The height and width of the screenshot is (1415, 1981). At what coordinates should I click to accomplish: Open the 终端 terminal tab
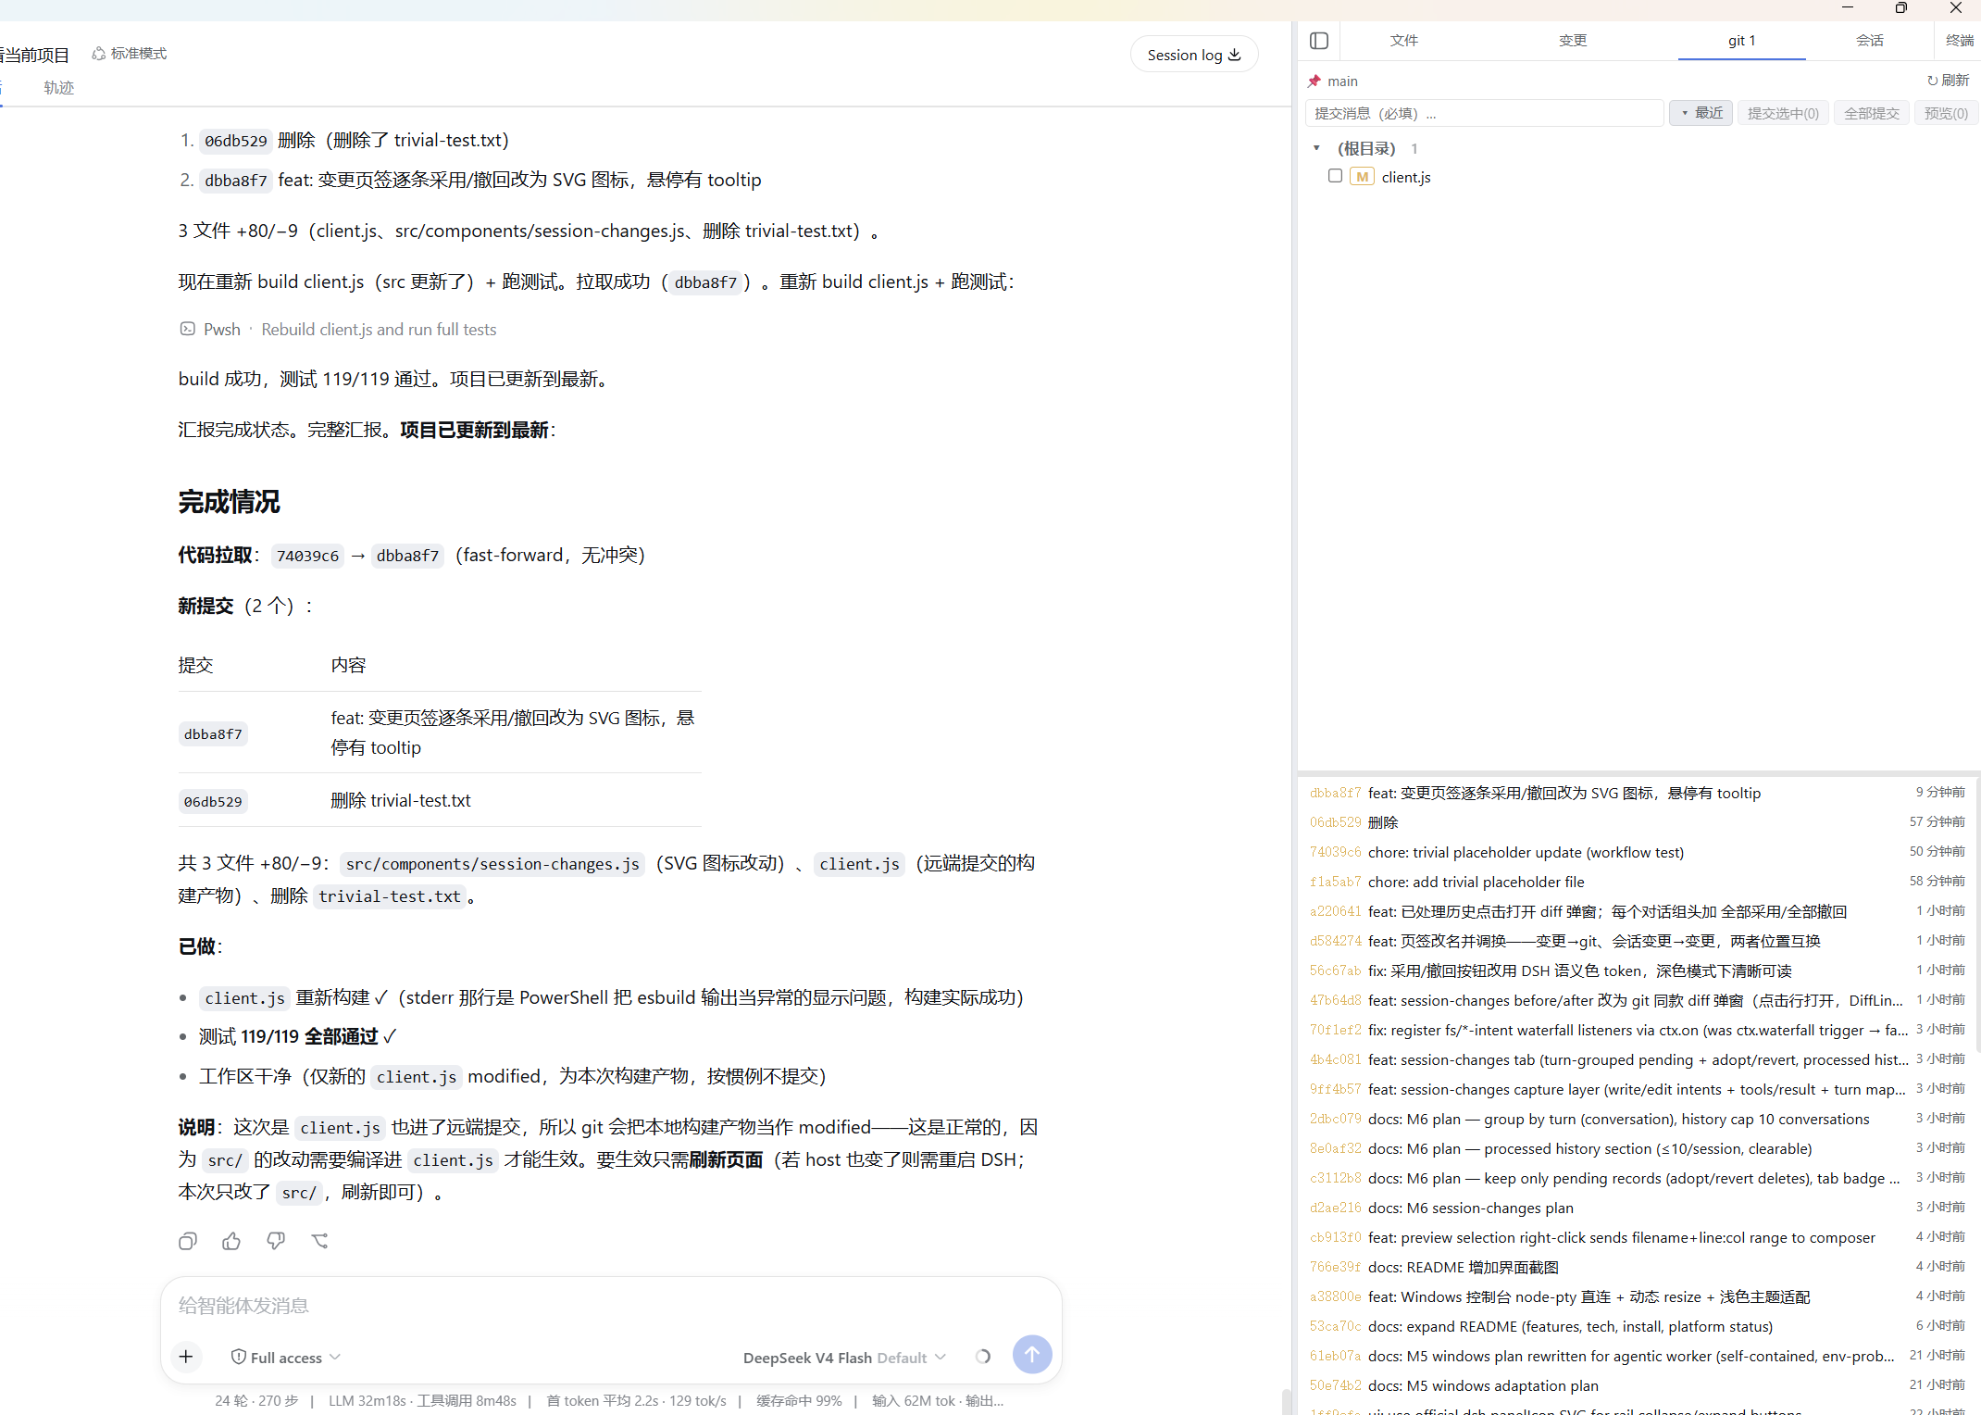click(x=1959, y=41)
